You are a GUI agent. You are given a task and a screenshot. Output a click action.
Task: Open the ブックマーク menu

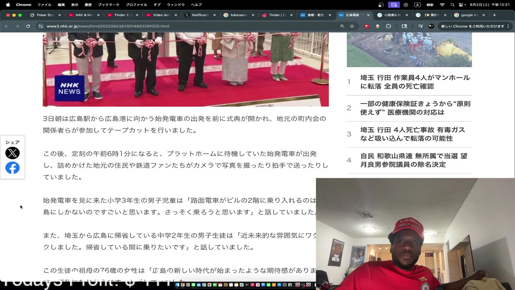[x=109, y=5]
